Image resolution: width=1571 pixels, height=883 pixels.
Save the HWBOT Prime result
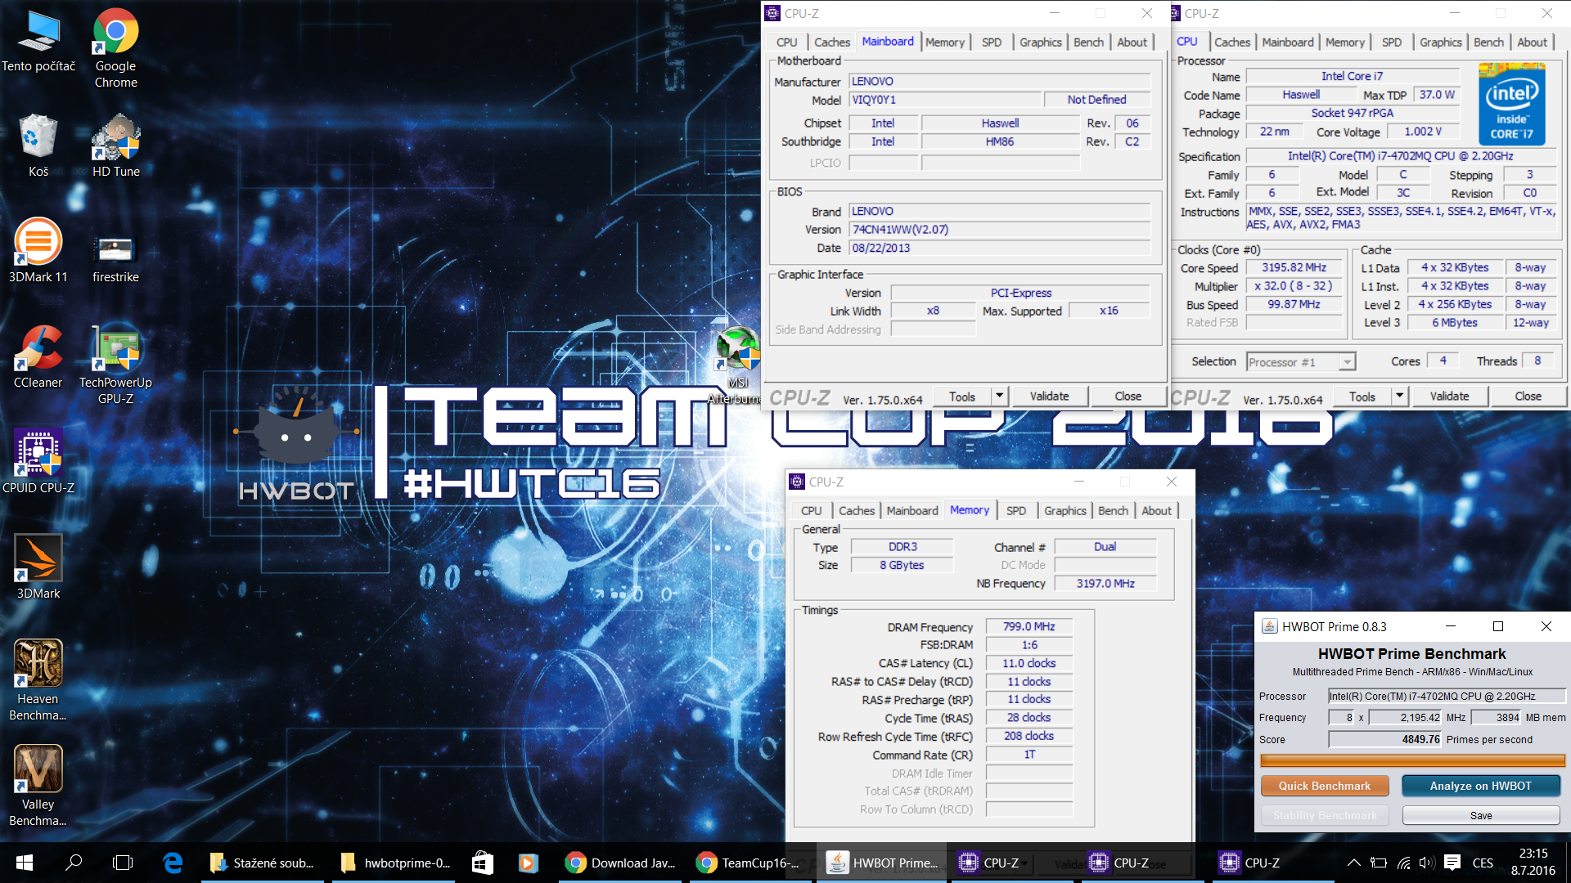(x=1480, y=816)
